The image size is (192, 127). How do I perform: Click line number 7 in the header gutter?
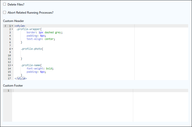coord(10,46)
